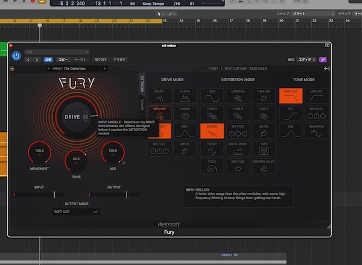Click the large DRIVE knob

pos(77,117)
